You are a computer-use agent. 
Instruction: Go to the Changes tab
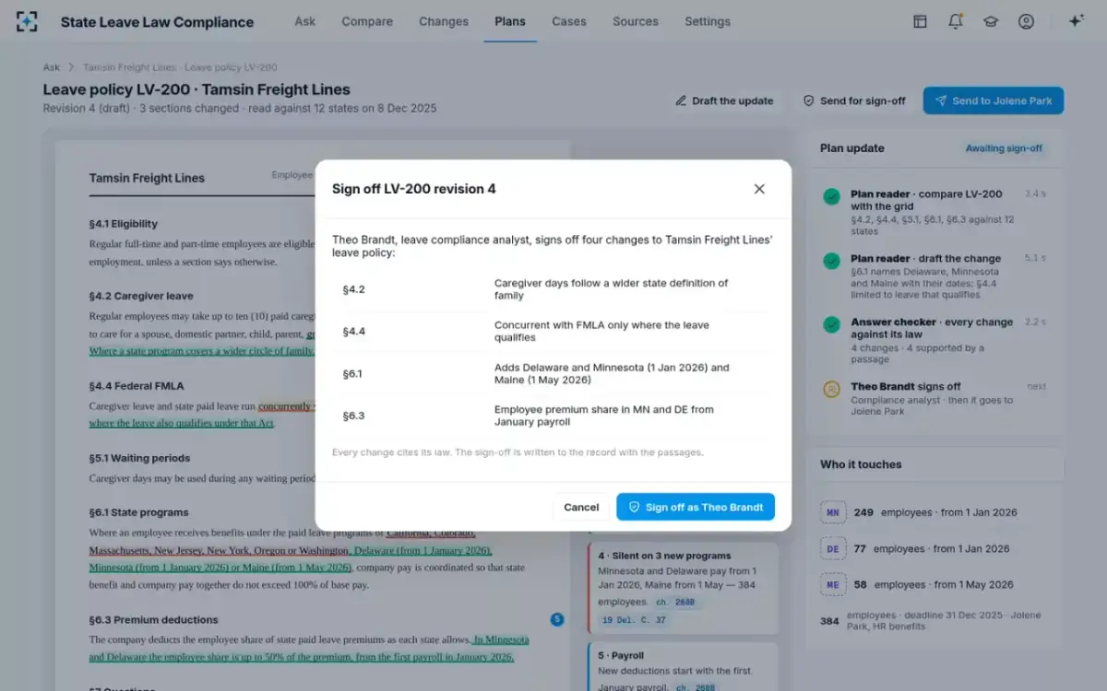coord(444,21)
